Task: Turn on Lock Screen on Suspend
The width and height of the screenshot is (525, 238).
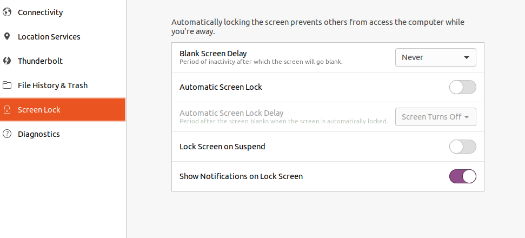Action: pyautogui.click(x=462, y=147)
